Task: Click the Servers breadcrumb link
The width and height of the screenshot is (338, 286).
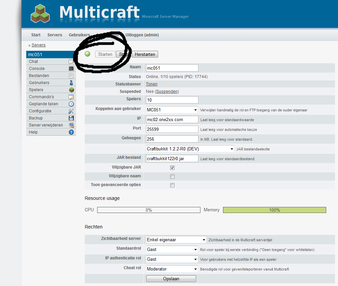Action: [x=39, y=45]
